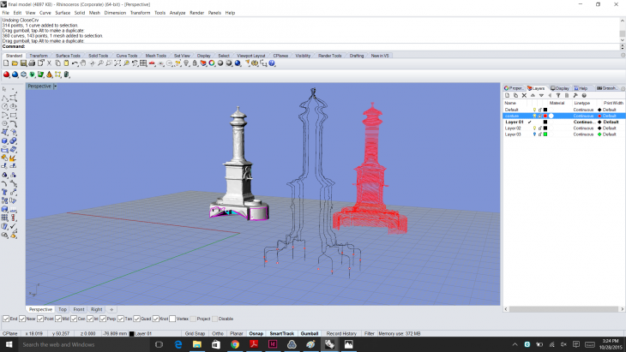Open the Surface menu
626x352 pixels.
(x=63, y=13)
